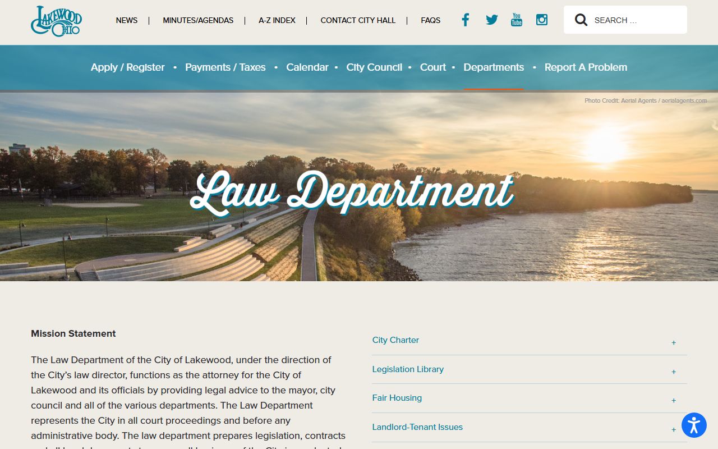Expand the Landlord-Tenant Issues section
Viewport: 718px width, 449px height.
click(x=529, y=428)
